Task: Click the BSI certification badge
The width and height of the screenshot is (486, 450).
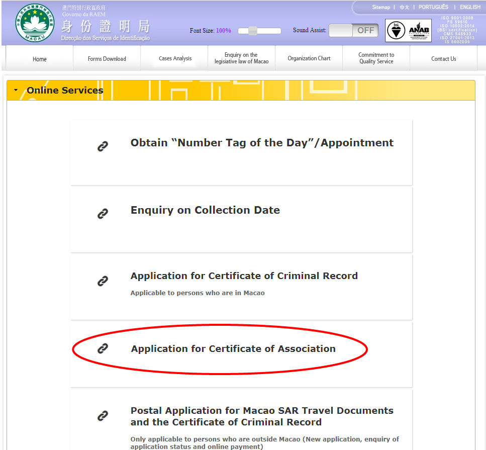Action: tap(396, 31)
